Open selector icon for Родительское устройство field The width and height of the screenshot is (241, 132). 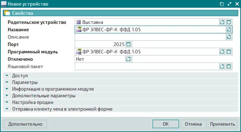pyautogui.click(x=222, y=22)
